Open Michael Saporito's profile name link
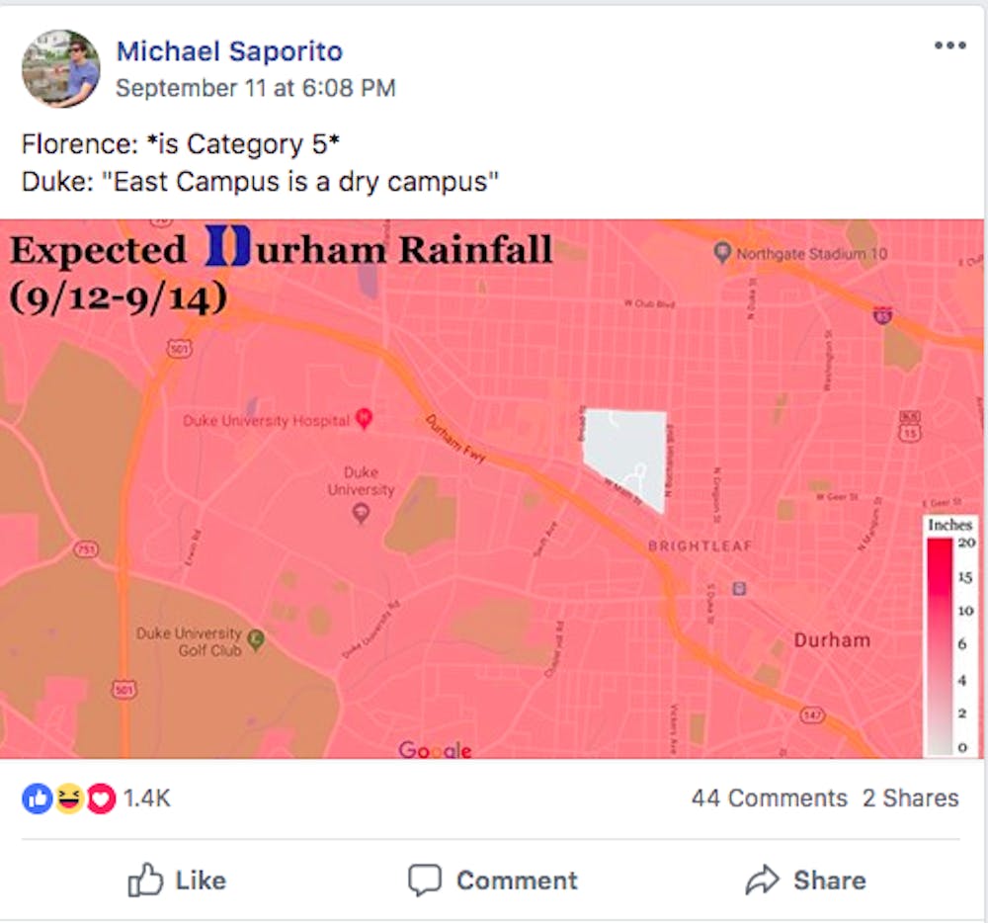This screenshot has width=988, height=923. click(229, 50)
